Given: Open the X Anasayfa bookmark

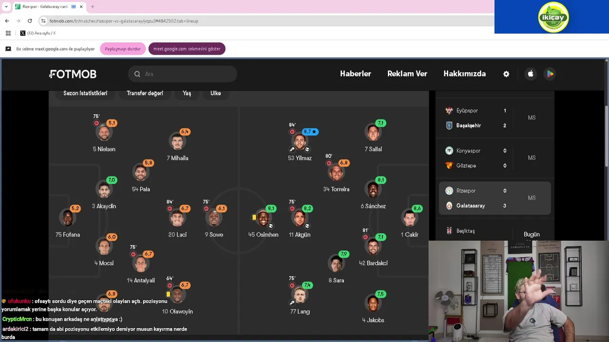Looking at the screenshot, I should pyautogui.click(x=38, y=33).
